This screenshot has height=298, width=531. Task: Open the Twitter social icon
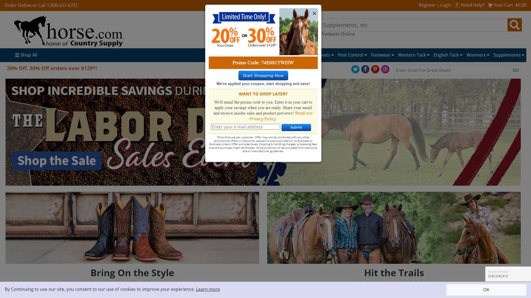coord(355,70)
